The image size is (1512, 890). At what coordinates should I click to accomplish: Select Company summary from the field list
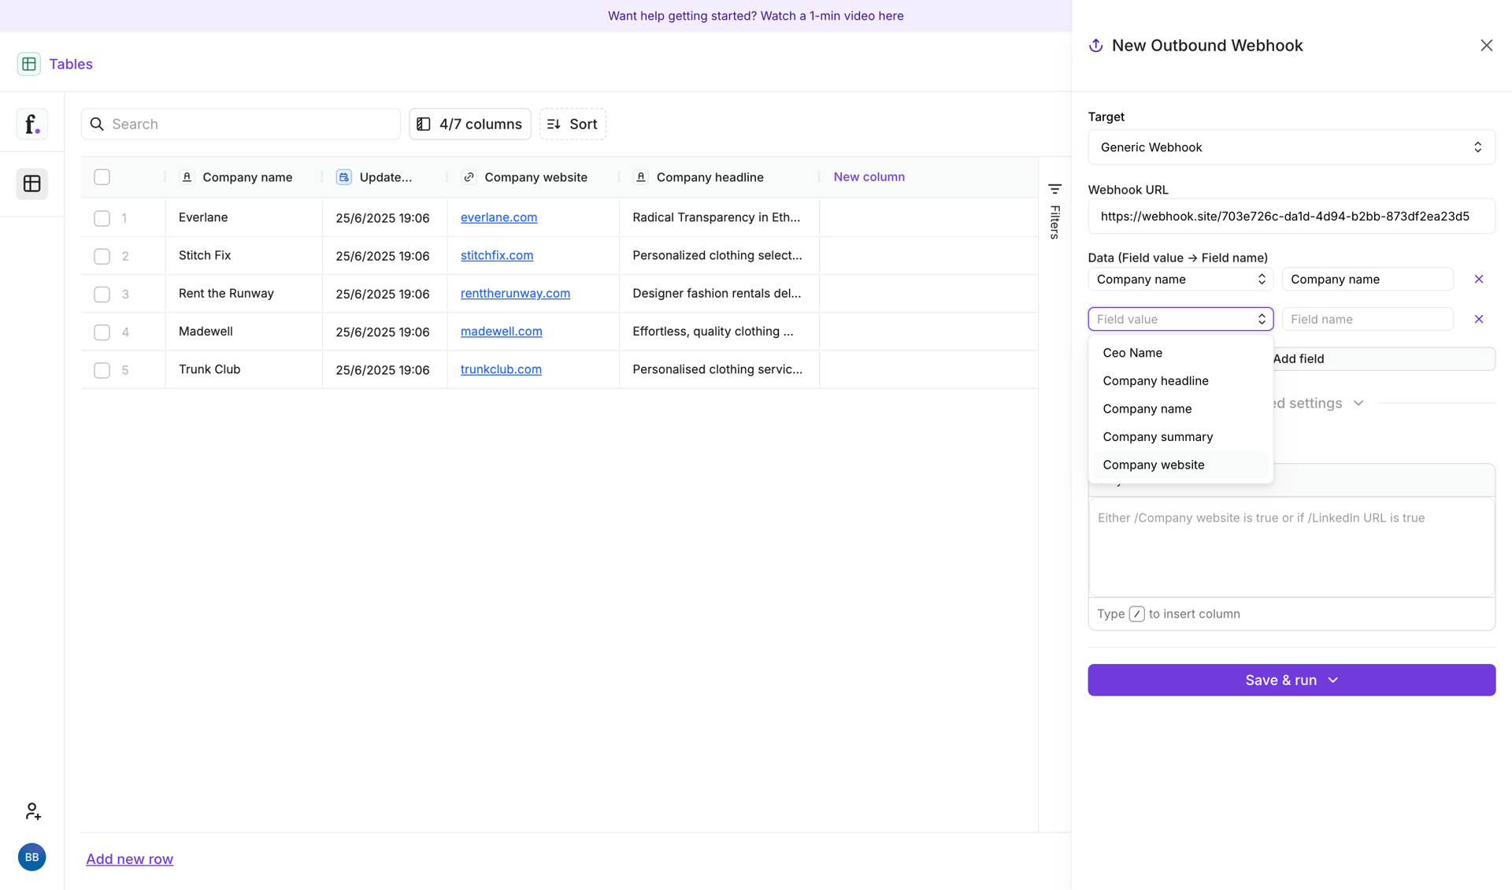click(1158, 436)
